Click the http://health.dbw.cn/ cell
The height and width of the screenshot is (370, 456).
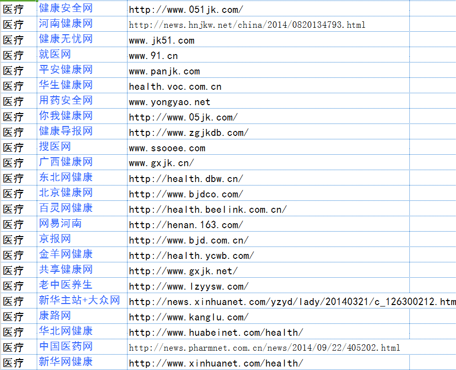[x=268, y=178]
